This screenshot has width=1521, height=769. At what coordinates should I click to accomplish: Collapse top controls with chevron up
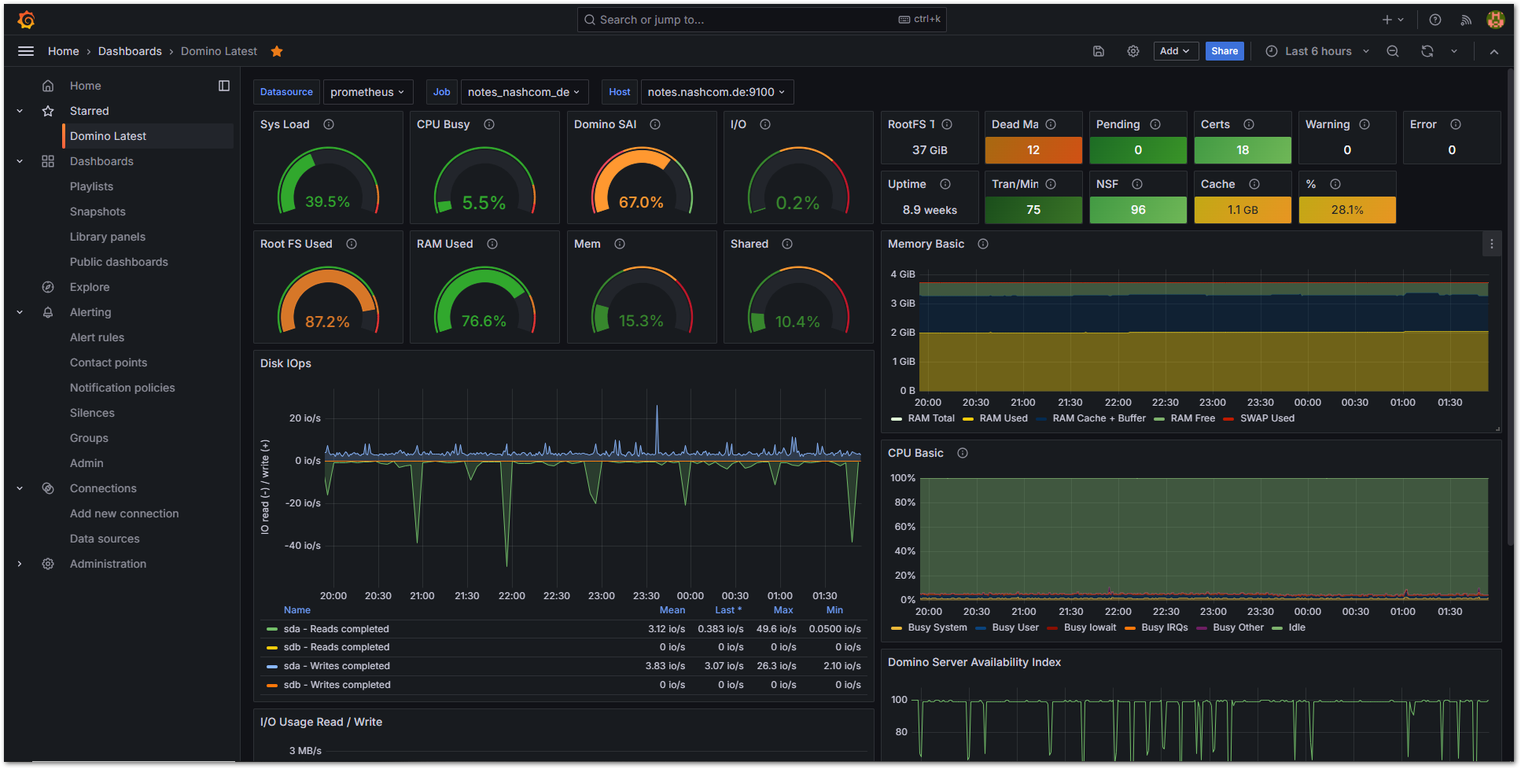click(x=1494, y=51)
